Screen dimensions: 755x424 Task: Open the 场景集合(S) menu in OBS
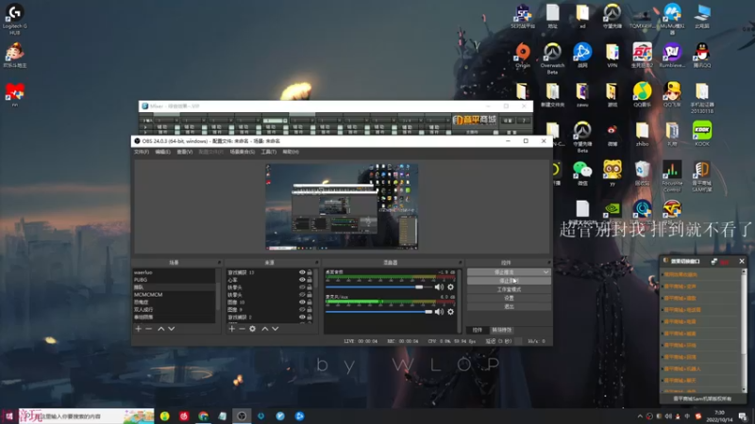(x=243, y=152)
